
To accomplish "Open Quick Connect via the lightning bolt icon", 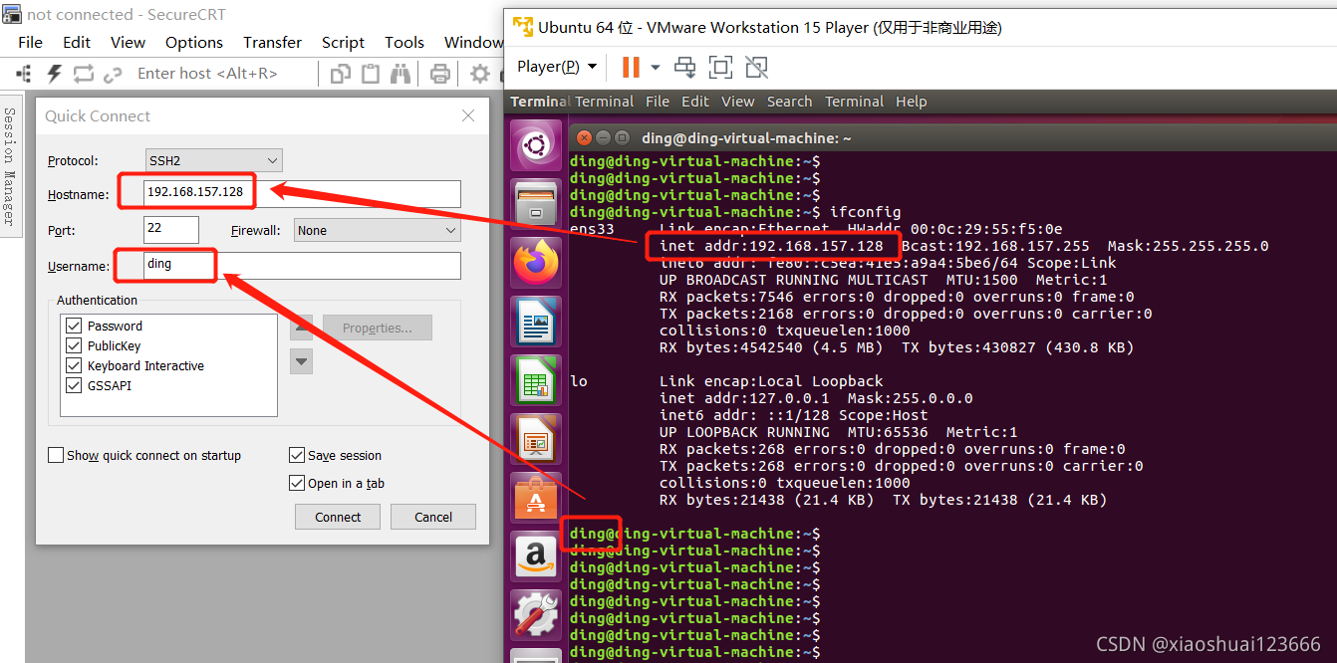I will pyautogui.click(x=54, y=73).
